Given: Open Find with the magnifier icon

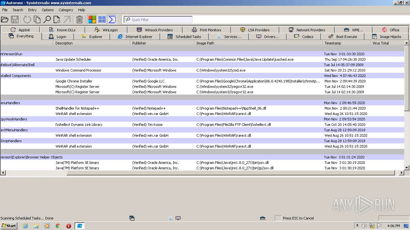Looking at the screenshot, I should coord(47,19).
